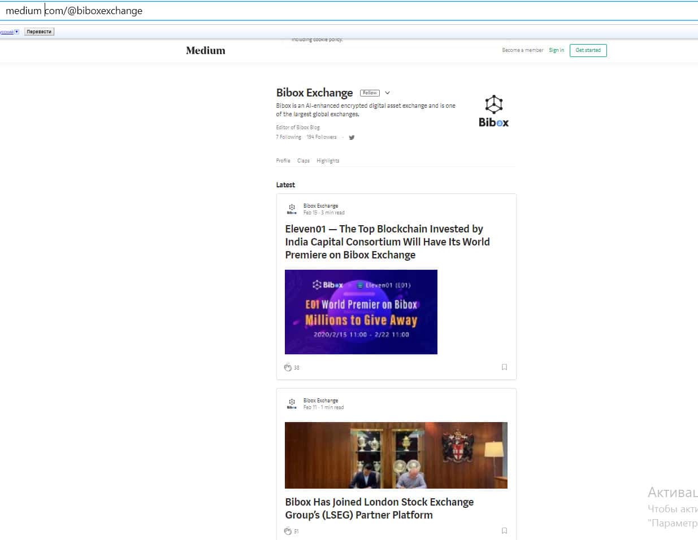
Task: Click the Get started button
Action: [x=588, y=50]
